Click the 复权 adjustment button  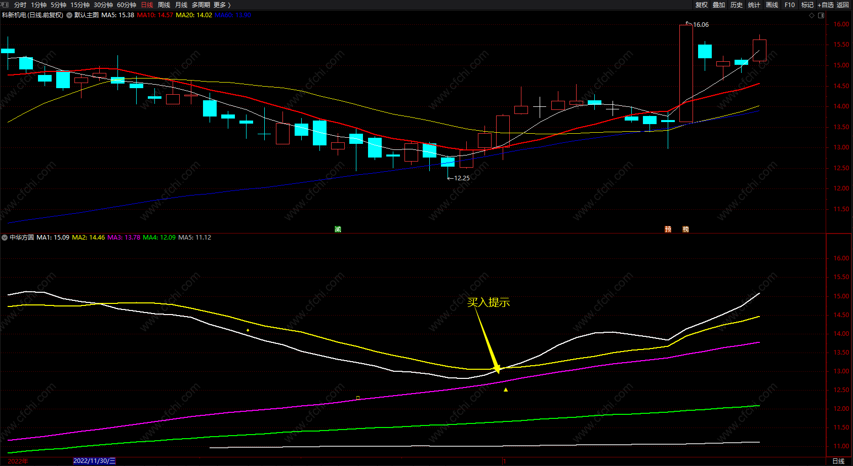point(702,5)
